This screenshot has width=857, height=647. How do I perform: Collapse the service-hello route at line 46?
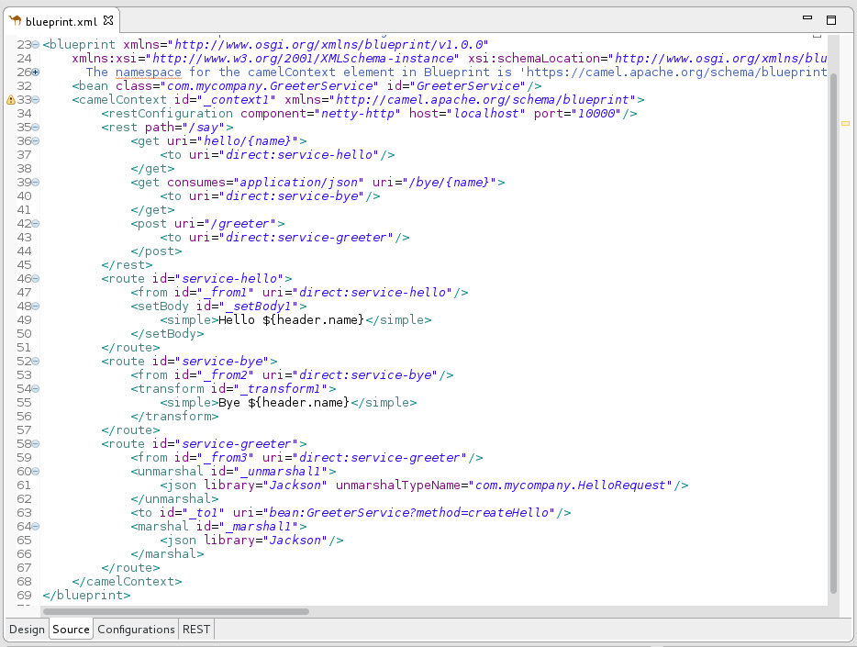36,279
